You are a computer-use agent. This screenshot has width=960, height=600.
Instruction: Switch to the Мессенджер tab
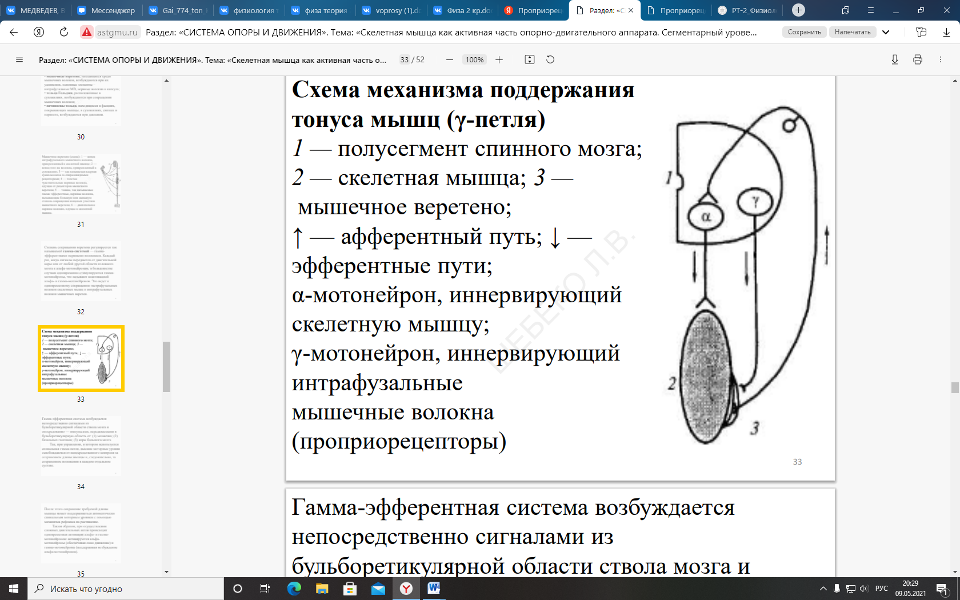106,10
